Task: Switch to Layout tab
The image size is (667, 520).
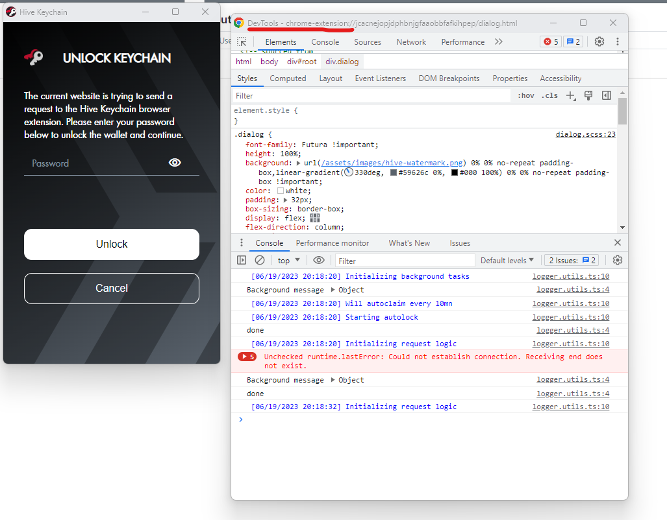Action: 331,78
